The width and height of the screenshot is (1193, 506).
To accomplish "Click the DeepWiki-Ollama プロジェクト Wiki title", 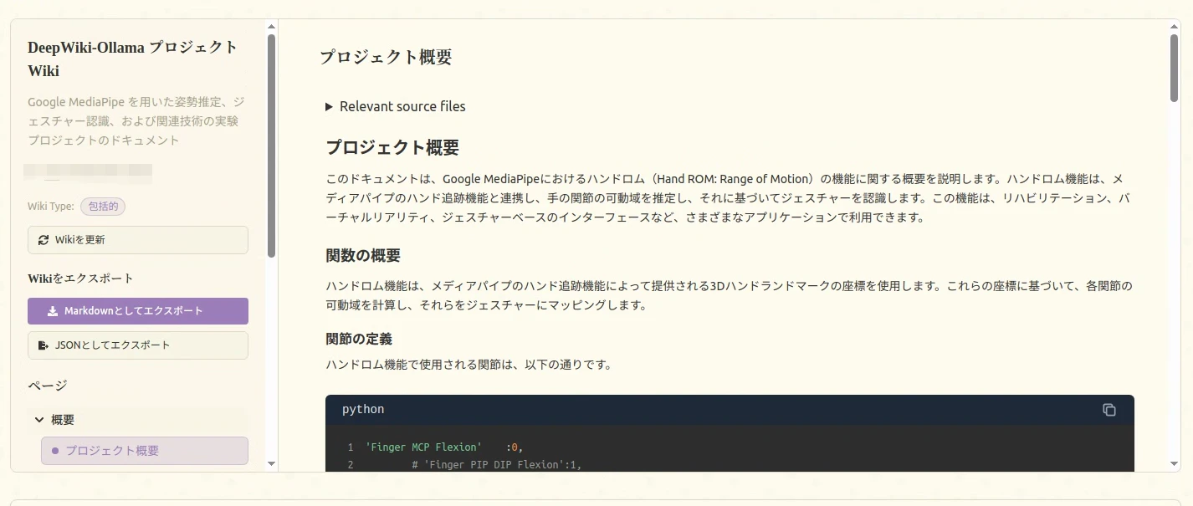I will (x=132, y=59).
